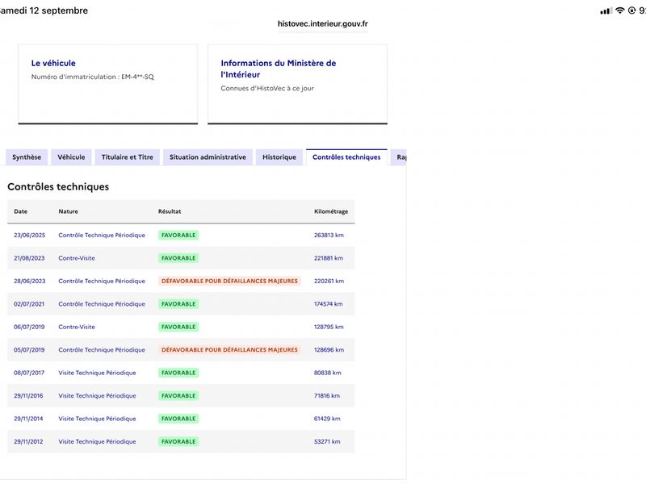This screenshot has width=646, height=484.
Task: Click the Kilométrage column header
Action: (x=331, y=211)
